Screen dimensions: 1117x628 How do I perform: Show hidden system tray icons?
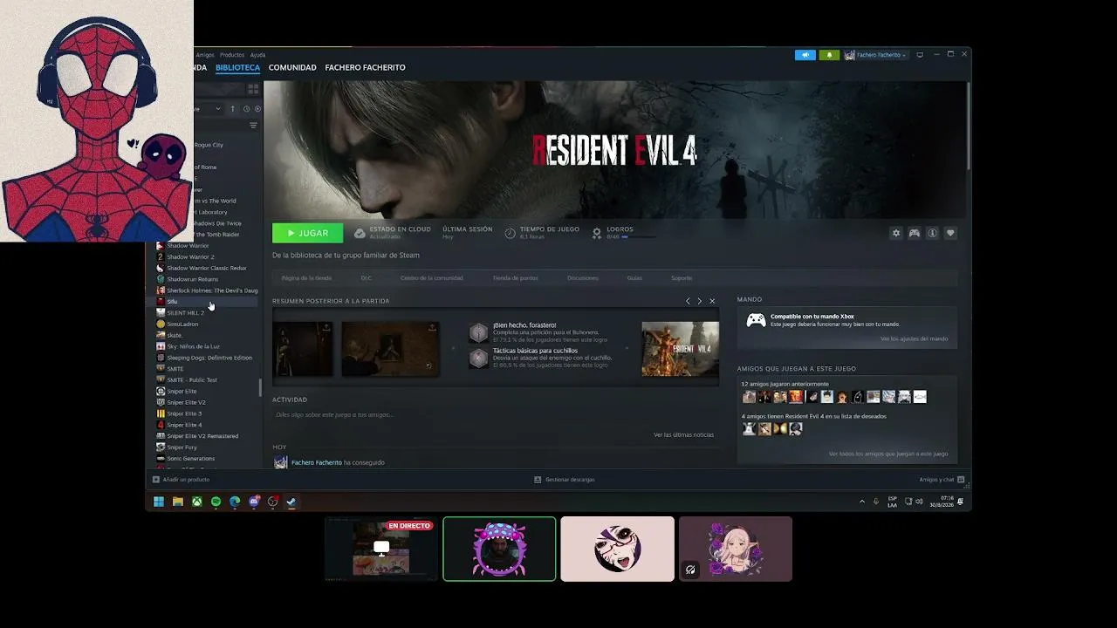tap(862, 502)
